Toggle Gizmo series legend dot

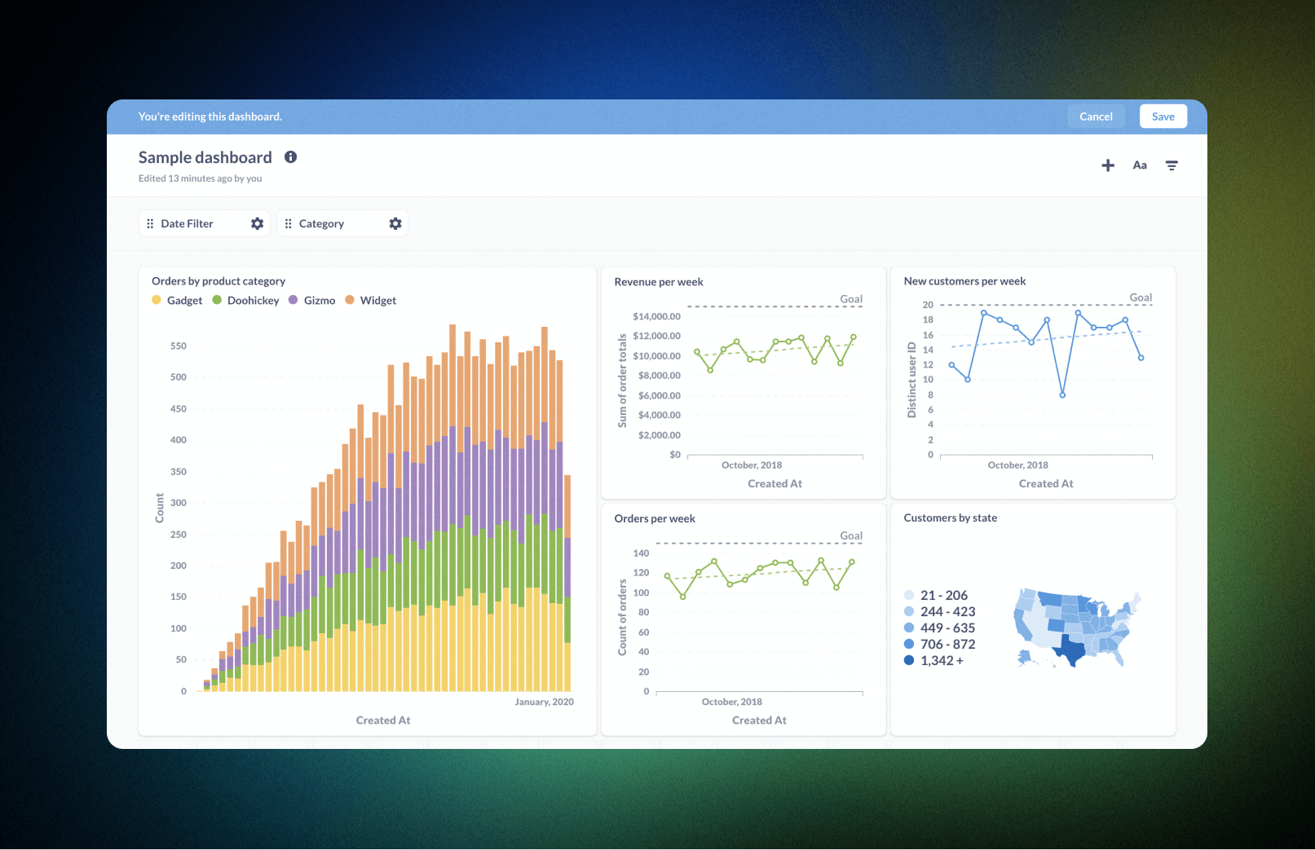[293, 300]
